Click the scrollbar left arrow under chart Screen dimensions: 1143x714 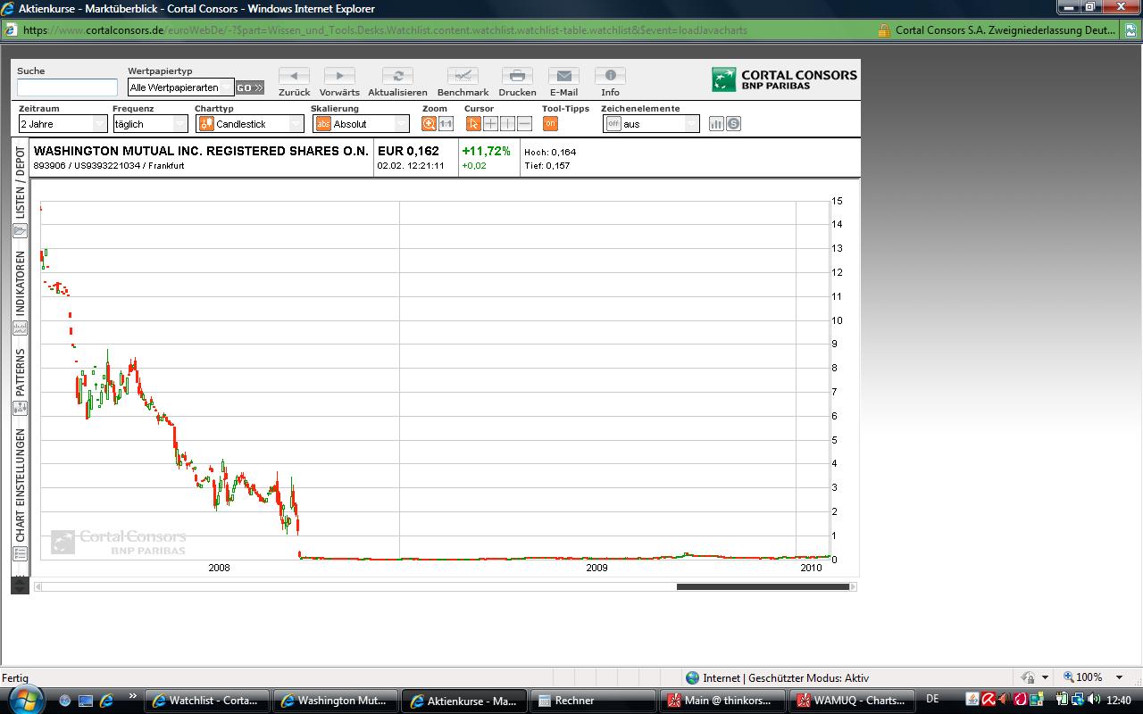[x=38, y=586]
